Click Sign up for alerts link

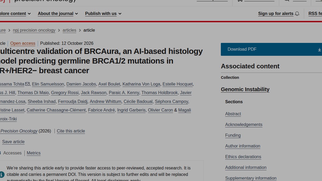[x=276, y=13]
